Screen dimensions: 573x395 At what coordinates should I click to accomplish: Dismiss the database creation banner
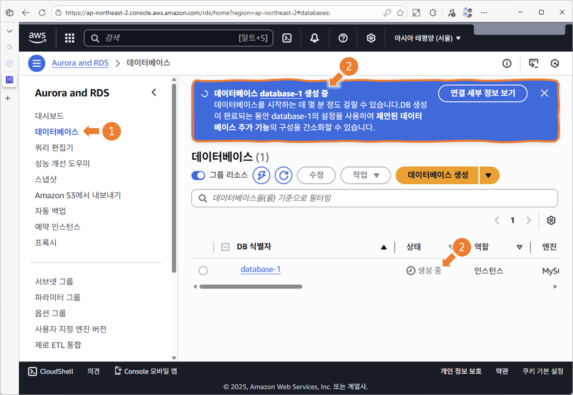tap(544, 93)
